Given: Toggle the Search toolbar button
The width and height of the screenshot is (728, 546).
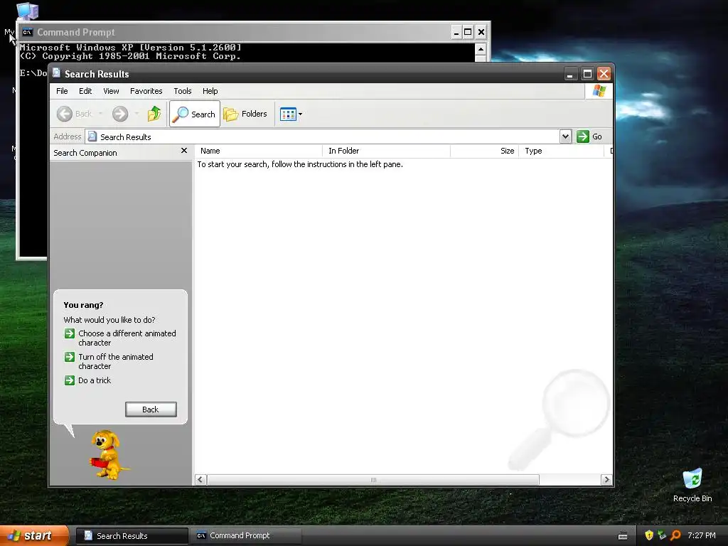Looking at the screenshot, I should (195, 114).
